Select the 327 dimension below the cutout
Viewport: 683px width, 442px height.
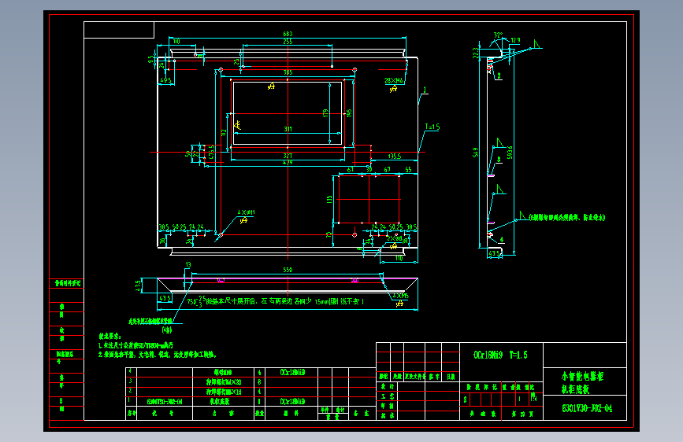[x=288, y=156]
